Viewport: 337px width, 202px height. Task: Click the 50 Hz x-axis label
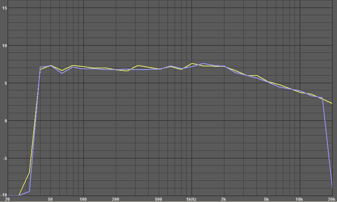(x=50, y=200)
